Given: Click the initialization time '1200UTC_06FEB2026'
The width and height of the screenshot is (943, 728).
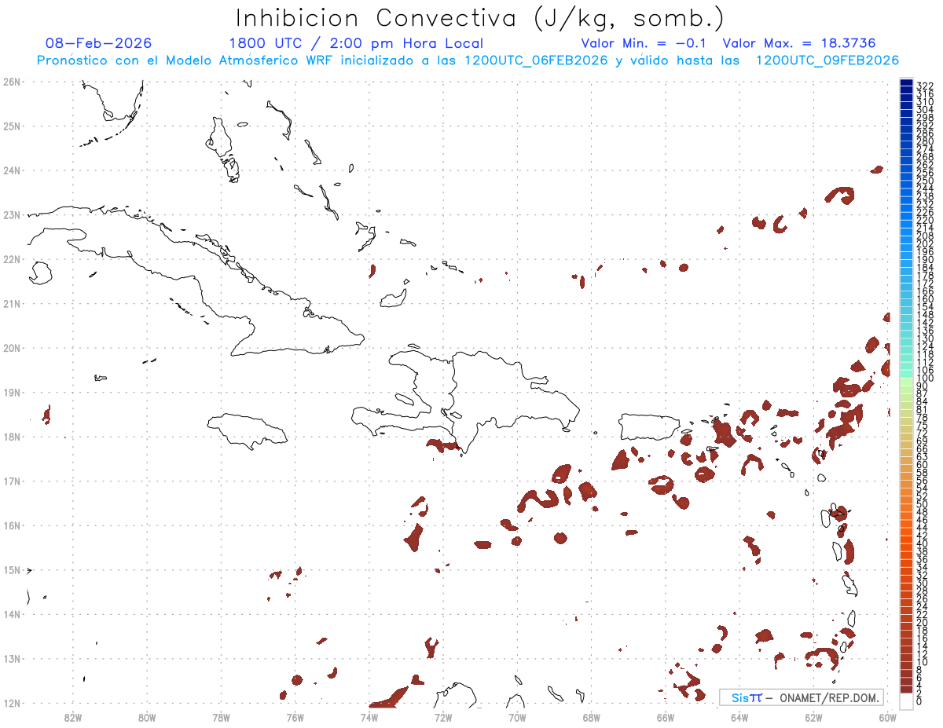Looking at the screenshot, I should pyautogui.click(x=536, y=60).
